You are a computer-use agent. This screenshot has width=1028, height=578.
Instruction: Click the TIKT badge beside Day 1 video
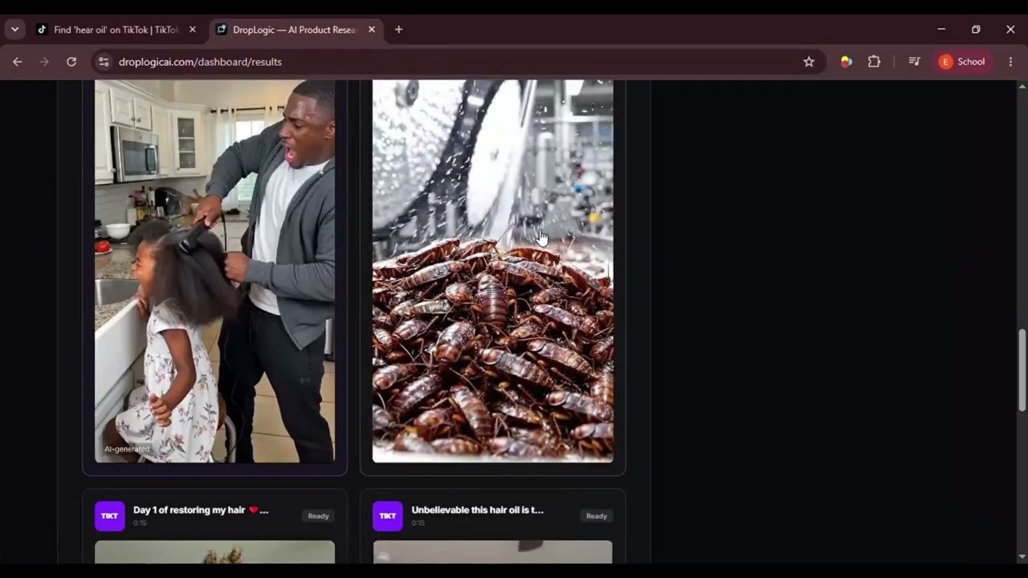110,516
